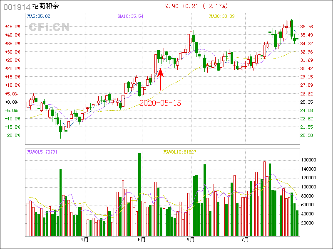Click the MAVOL5:70791 volume label
333x249 pixels.
click(x=42, y=152)
